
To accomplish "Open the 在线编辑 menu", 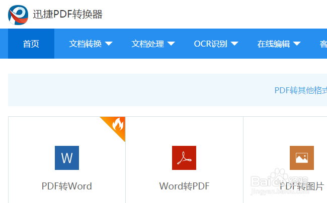I will pyautogui.click(x=274, y=44).
